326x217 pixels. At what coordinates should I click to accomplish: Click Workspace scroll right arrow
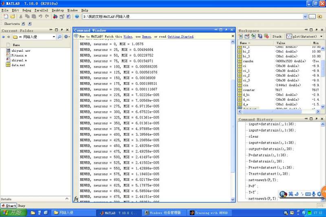(318, 112)
